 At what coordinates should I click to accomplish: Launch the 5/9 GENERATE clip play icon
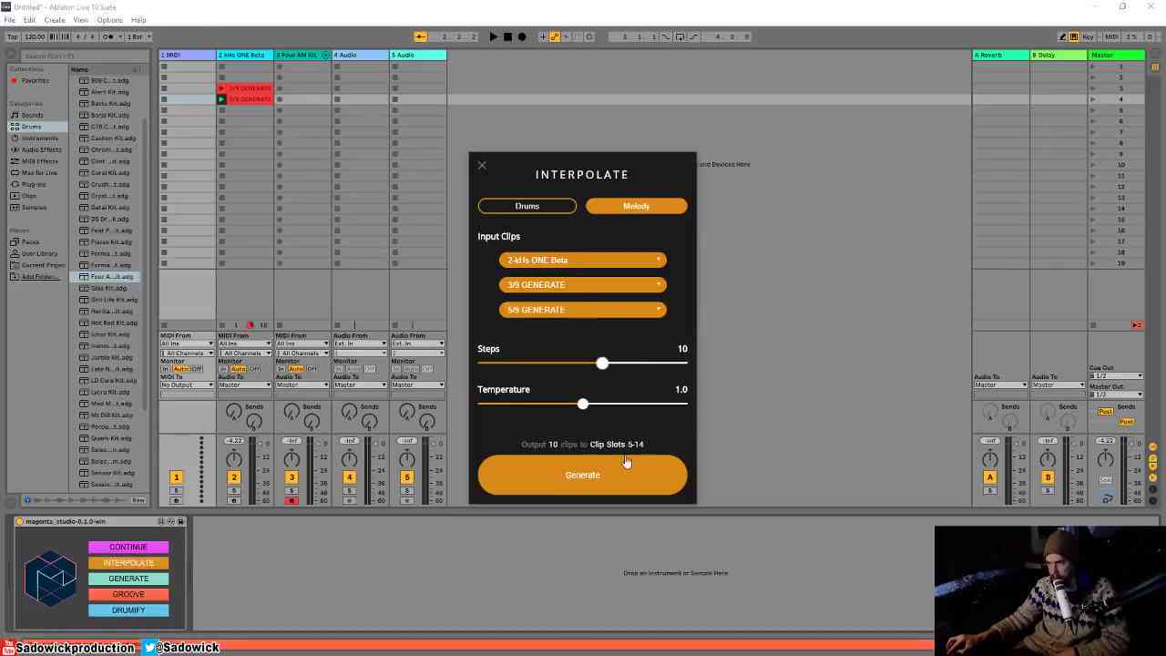point(221,99)
